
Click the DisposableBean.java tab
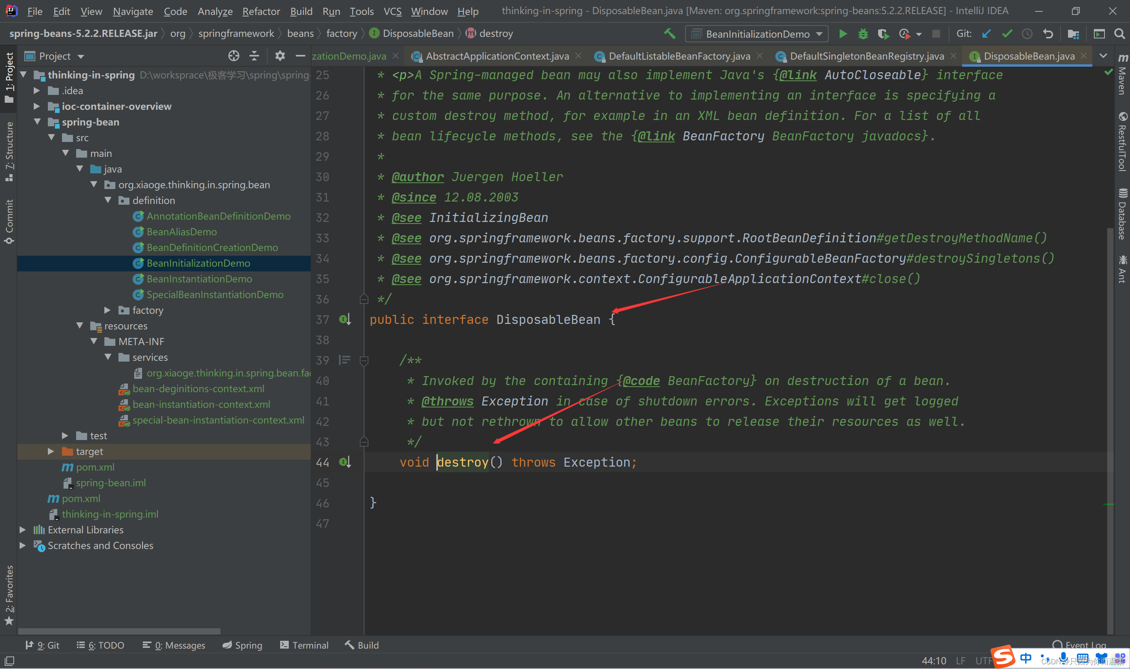point(1029,55)
